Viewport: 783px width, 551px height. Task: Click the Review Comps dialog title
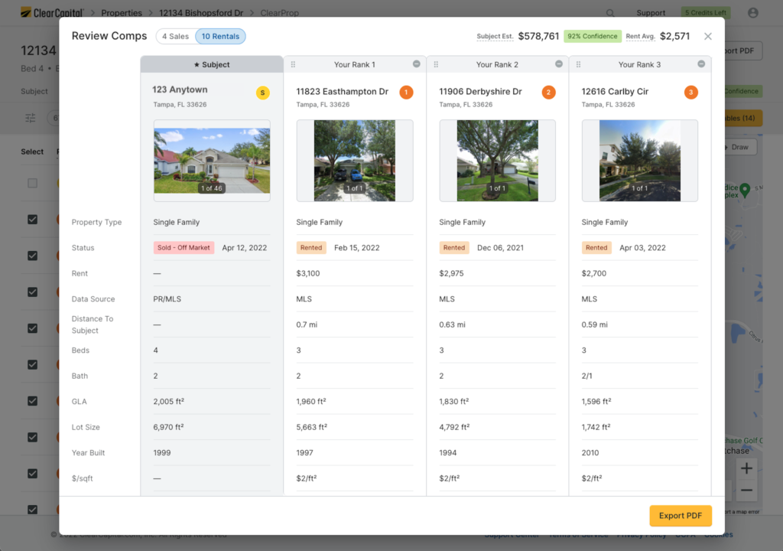coord(109,36)
